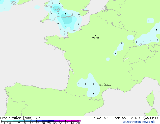Click the Paris city label
Viewport: 160px width, 124px height.
(x=95, y=38)
